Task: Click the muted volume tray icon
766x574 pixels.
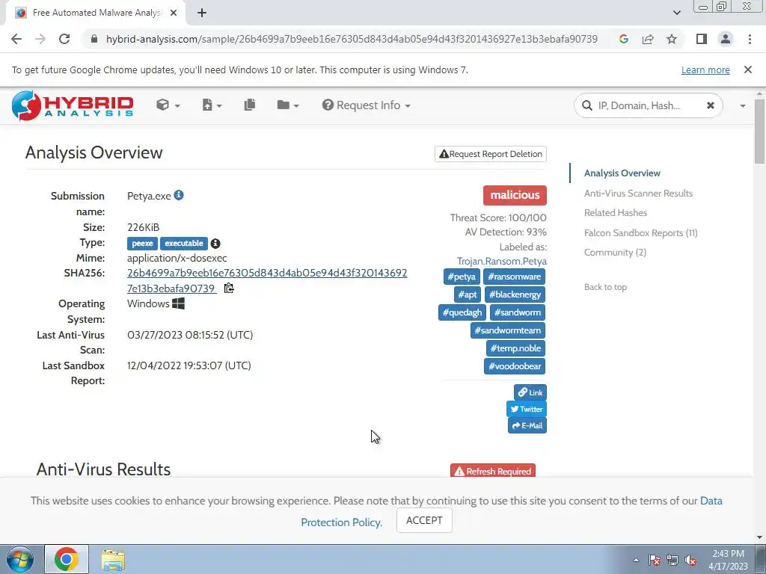Action: 690,561
